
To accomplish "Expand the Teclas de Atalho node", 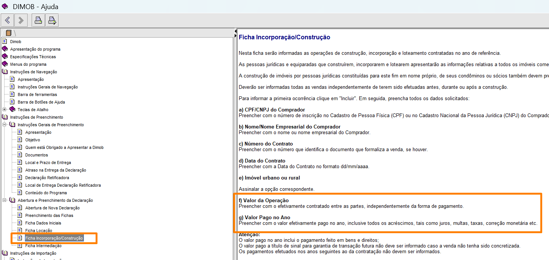I will (5, 110).
